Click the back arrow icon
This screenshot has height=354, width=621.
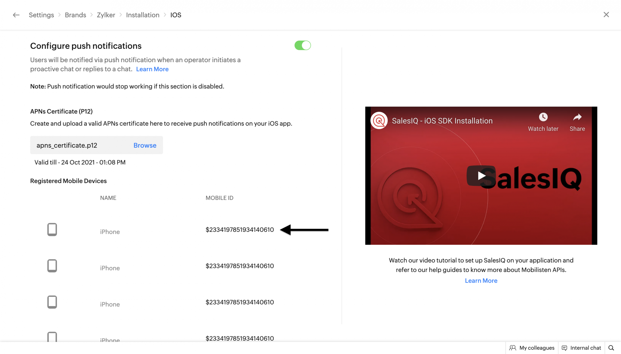pos(16,15)
